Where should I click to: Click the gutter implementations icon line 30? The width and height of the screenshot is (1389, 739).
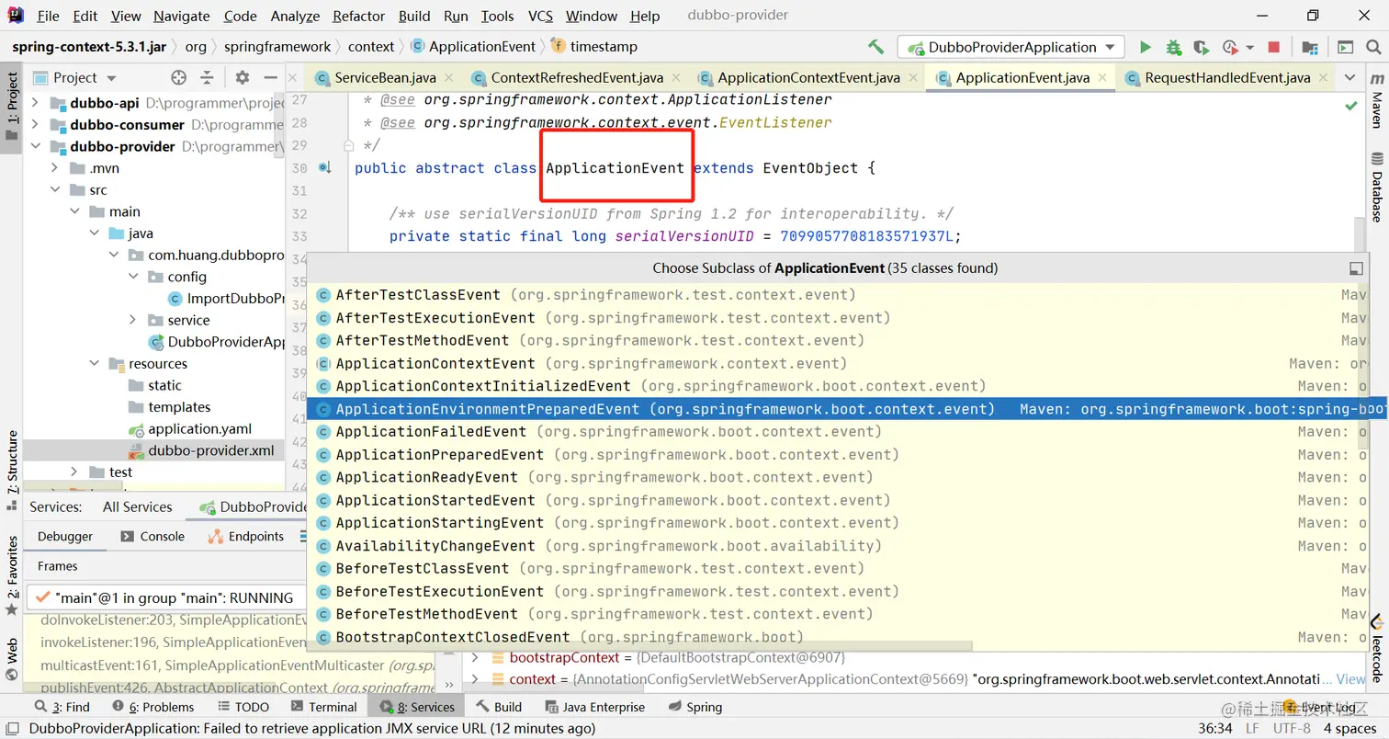tap(325, 168)
